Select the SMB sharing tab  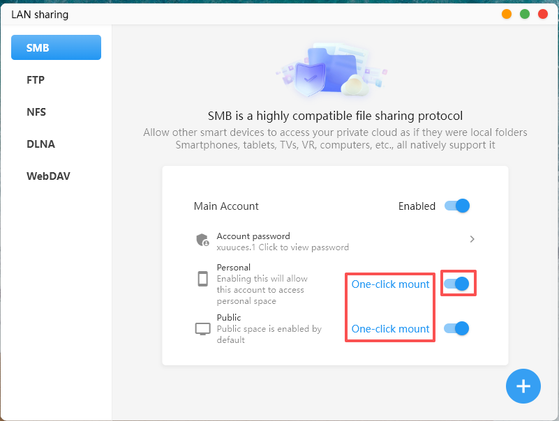click(x=56, y=47)
